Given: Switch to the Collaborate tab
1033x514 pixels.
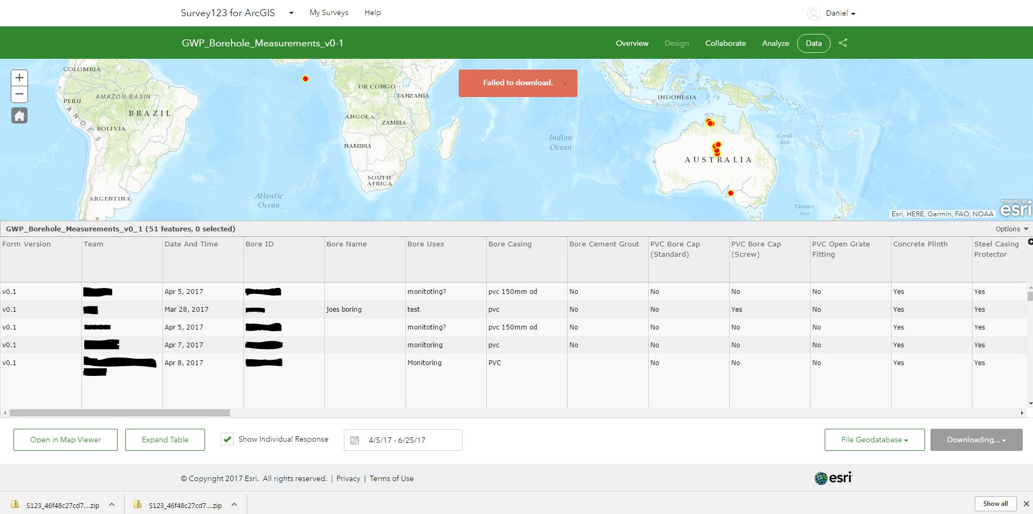Looking at the screenshot, I should point(725,43).
